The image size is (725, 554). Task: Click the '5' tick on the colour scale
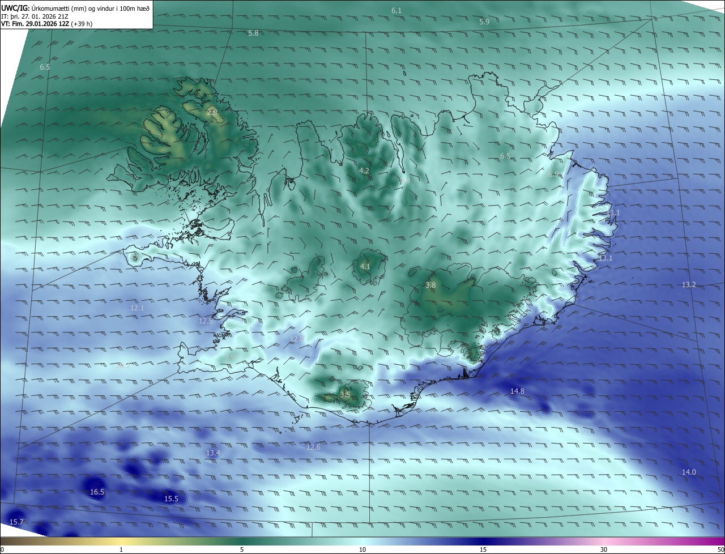(242, 550)
